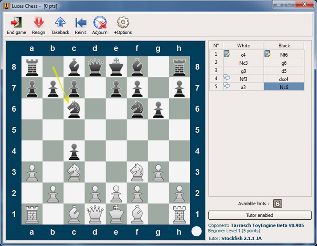Select the highlighted Nc6 move cell

[284, 87]
